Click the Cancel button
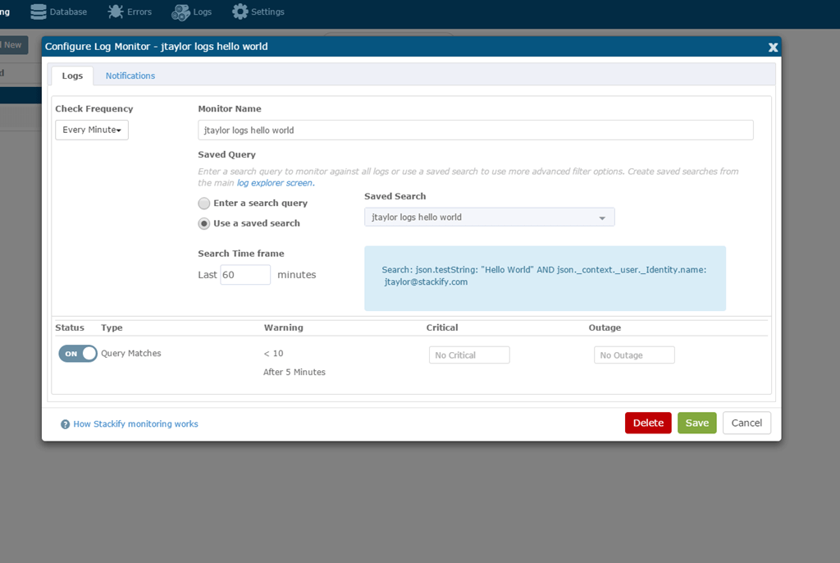 746,423
